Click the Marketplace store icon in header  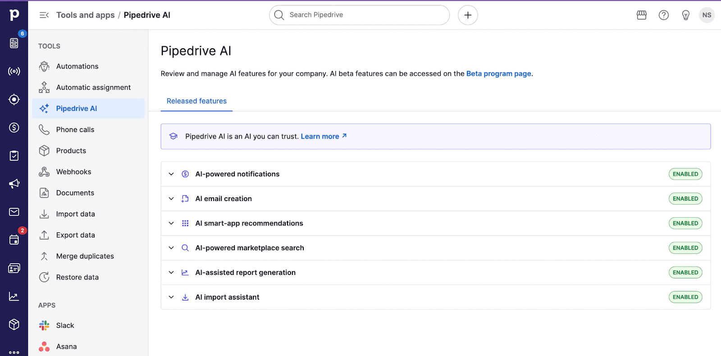pyautogui.click(x=641, y=15)
